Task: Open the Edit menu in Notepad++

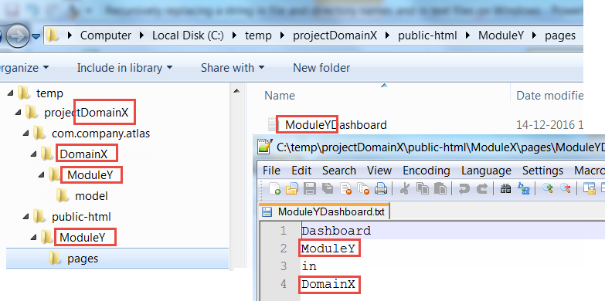Action: tap(301, 171)
